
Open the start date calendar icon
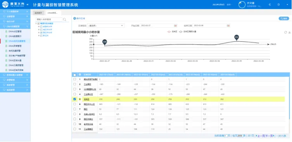175,25
